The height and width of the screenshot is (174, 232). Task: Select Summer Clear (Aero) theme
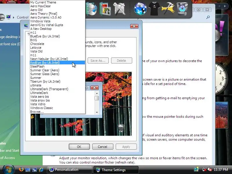pos(57,70)
